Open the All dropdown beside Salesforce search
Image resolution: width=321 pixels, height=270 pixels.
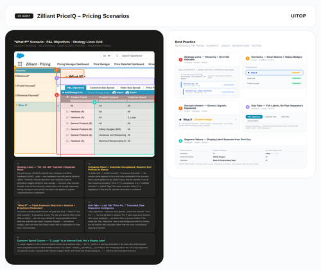107,56
